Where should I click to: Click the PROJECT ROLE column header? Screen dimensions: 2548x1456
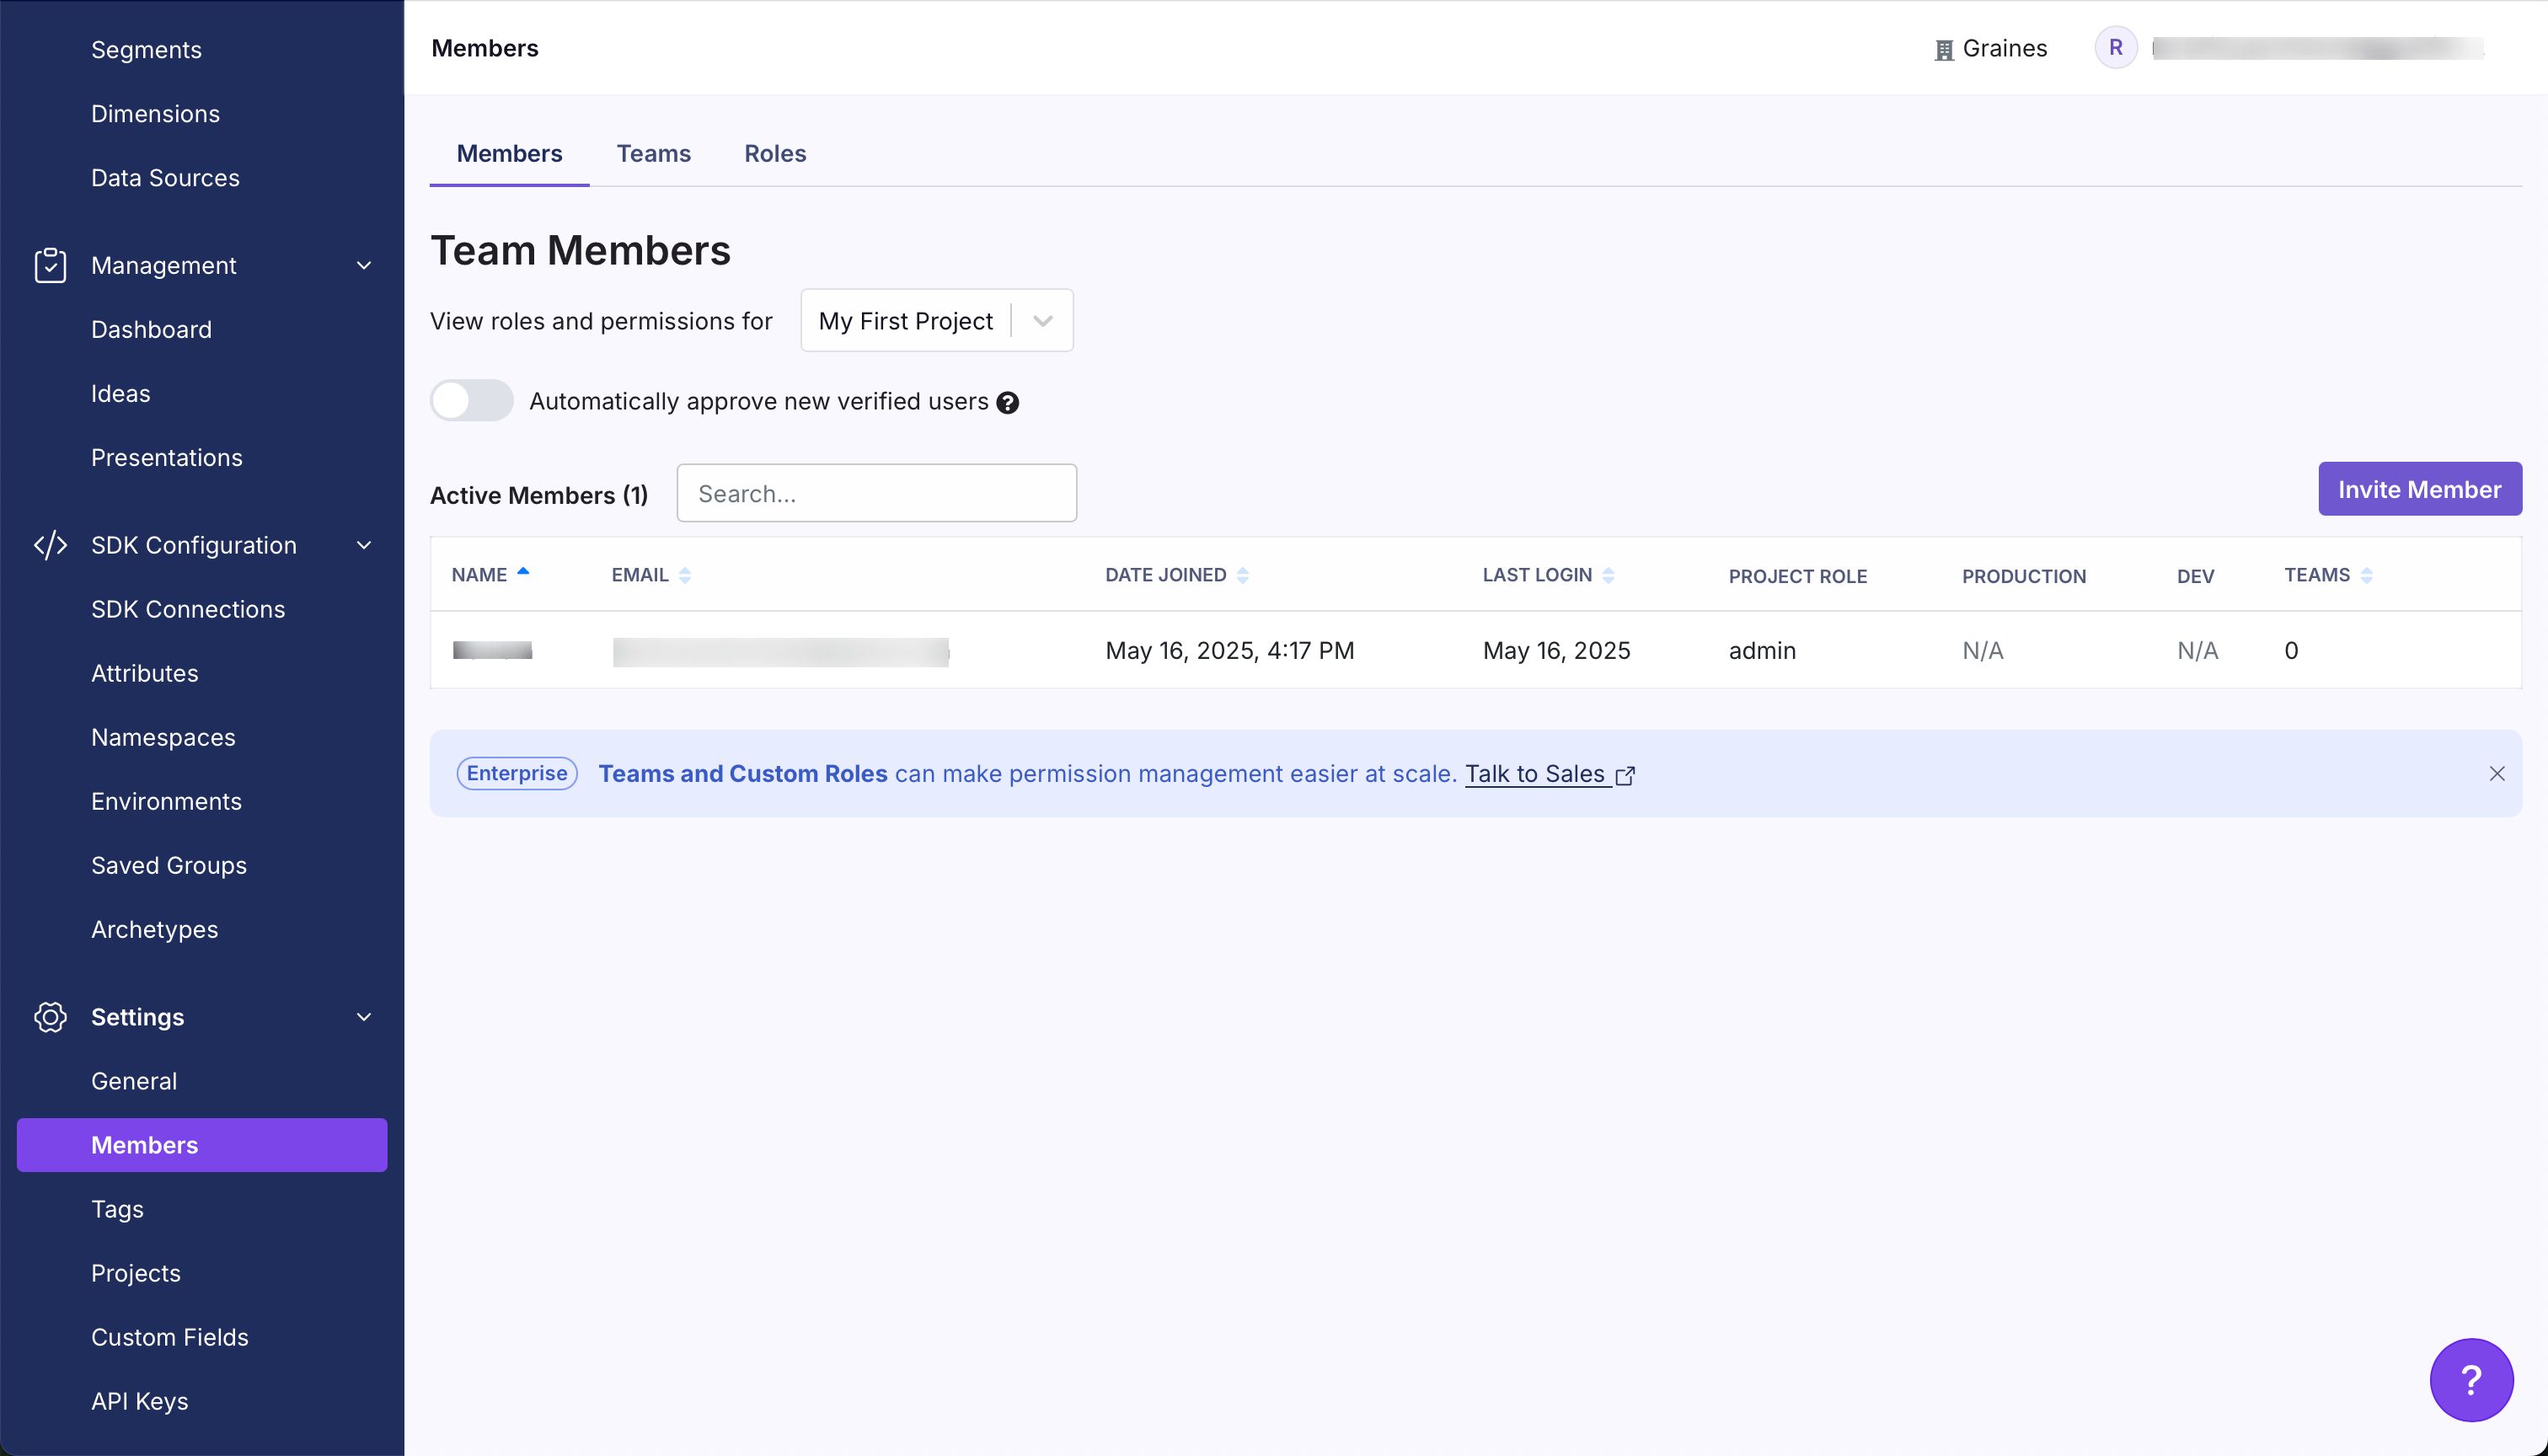coord(1798,576)
